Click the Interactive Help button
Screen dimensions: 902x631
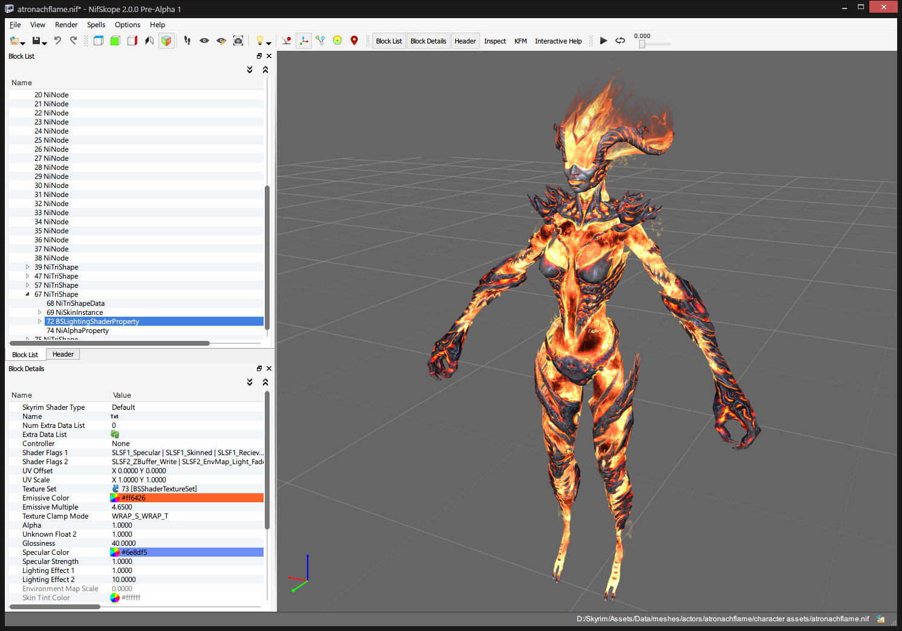558,41
